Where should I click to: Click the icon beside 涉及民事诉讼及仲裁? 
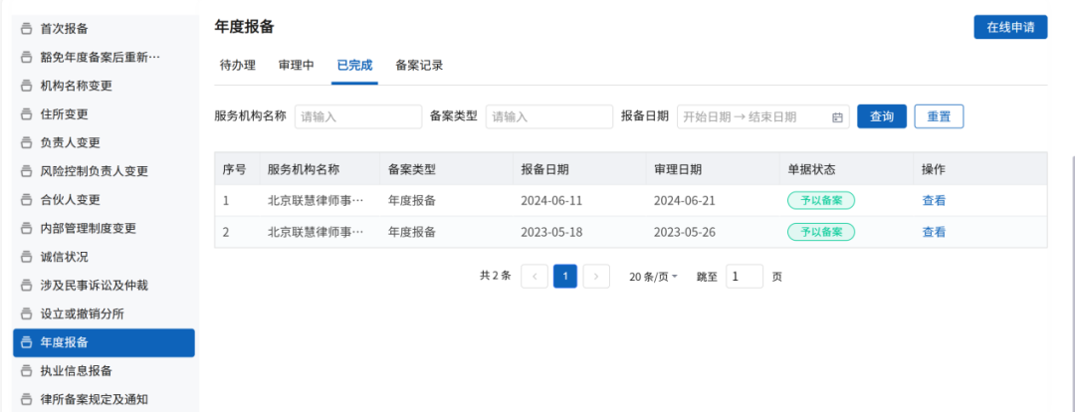tap(27, 286)
